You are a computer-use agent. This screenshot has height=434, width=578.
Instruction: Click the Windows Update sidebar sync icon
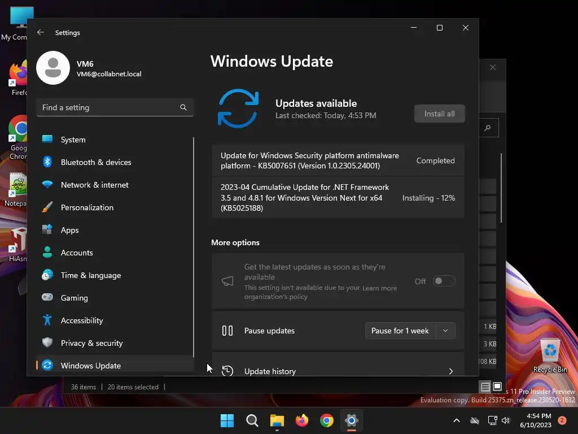(47, 365)
